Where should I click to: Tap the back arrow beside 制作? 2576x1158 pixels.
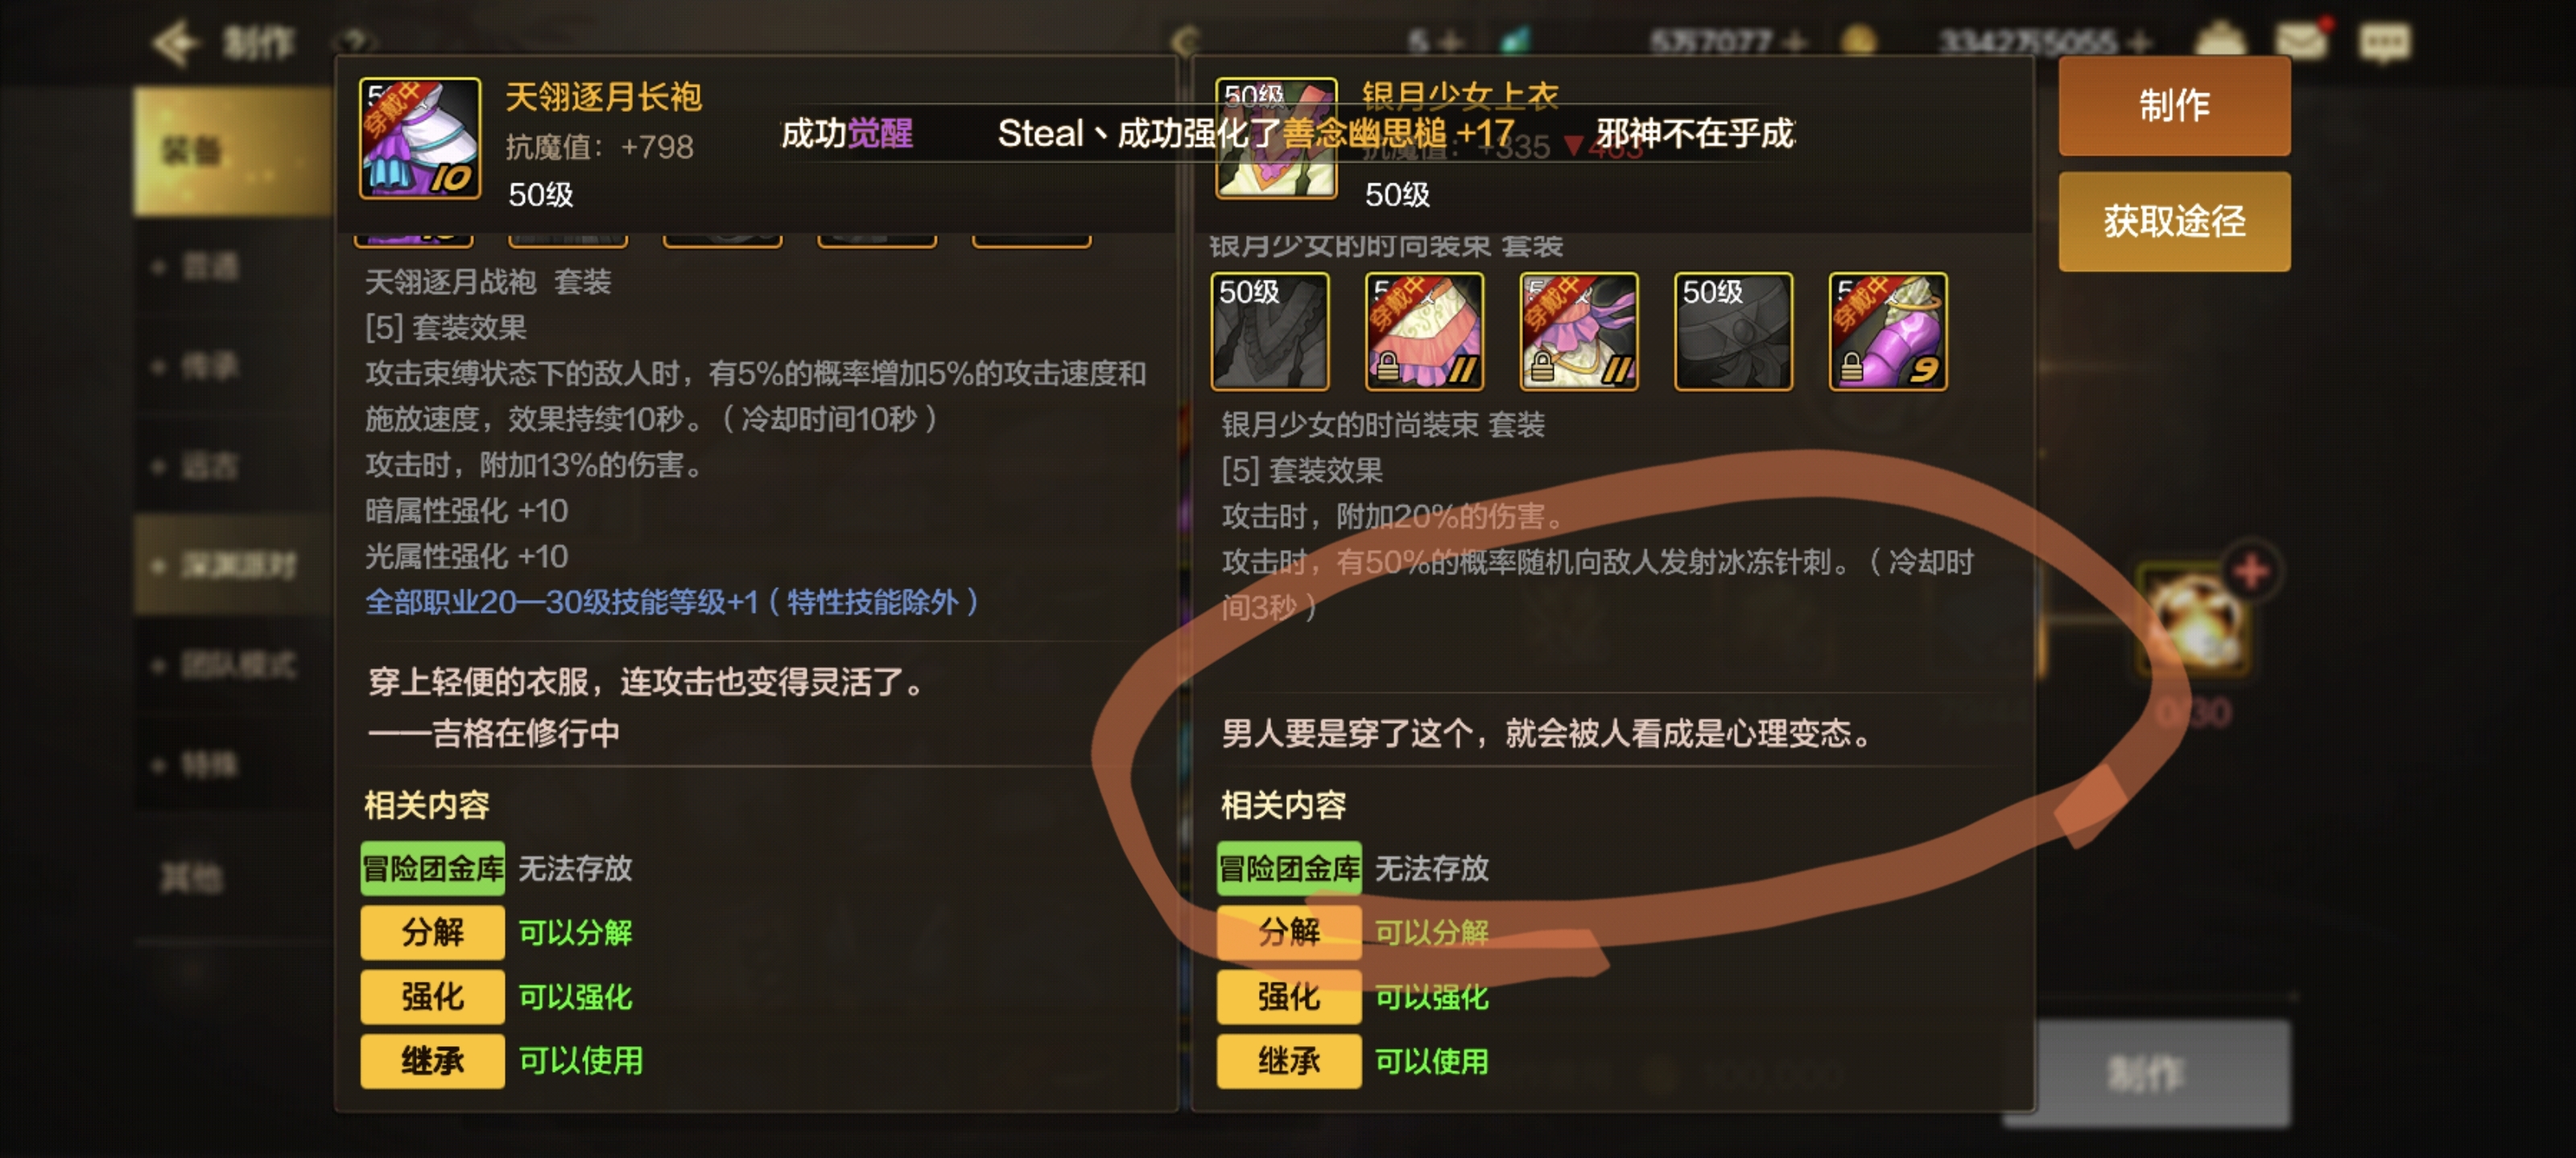click(x=176, y=43)
